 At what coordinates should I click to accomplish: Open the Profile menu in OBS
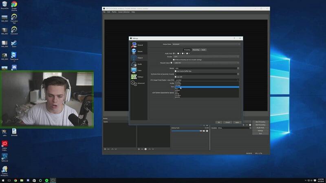coord(114,12)
